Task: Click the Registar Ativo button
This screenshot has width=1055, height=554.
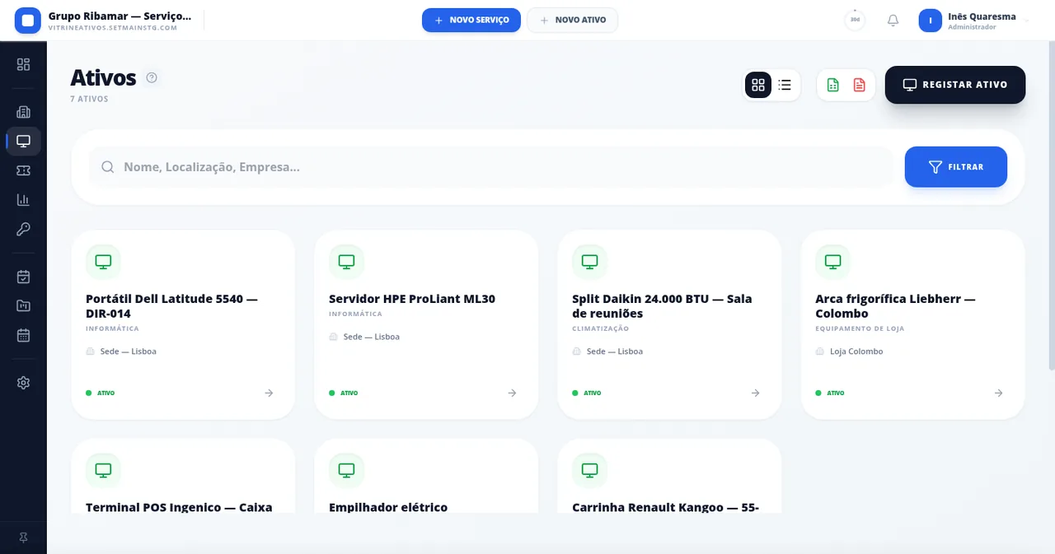Action: (955, 85)
